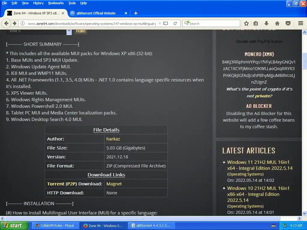Click the horizontal scrollbar right arrow
This screenshot has width=307, height=230.
(x=300, y=218)
